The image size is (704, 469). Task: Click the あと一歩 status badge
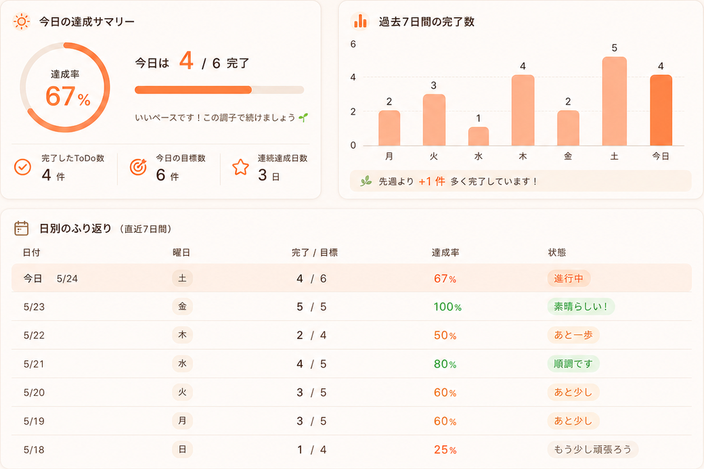coord(573,335)
